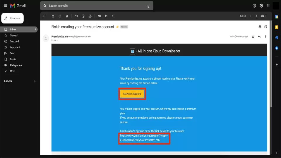Click the Gmail logo

pyautogui.click(x=18, y=6)
